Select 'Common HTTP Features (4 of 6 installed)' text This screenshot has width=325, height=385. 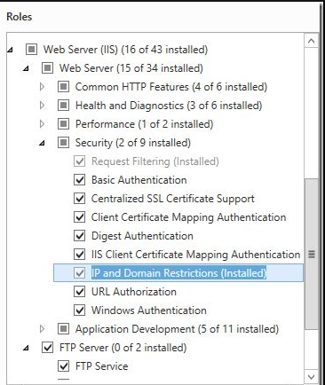tap(171, 87)
